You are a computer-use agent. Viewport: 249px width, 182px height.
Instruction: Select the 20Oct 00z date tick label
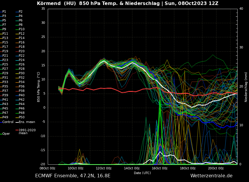pyautogui.click(x=216, y=168)
